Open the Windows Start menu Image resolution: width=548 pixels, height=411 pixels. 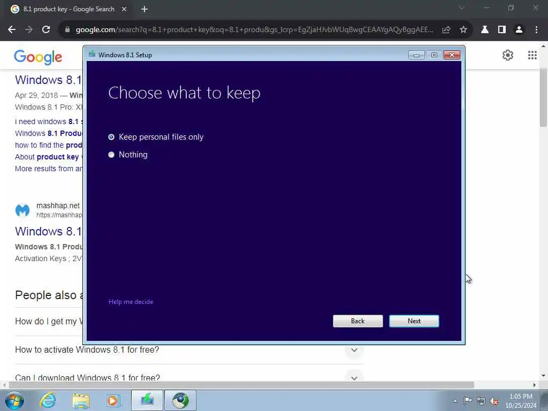pos(14,400)
